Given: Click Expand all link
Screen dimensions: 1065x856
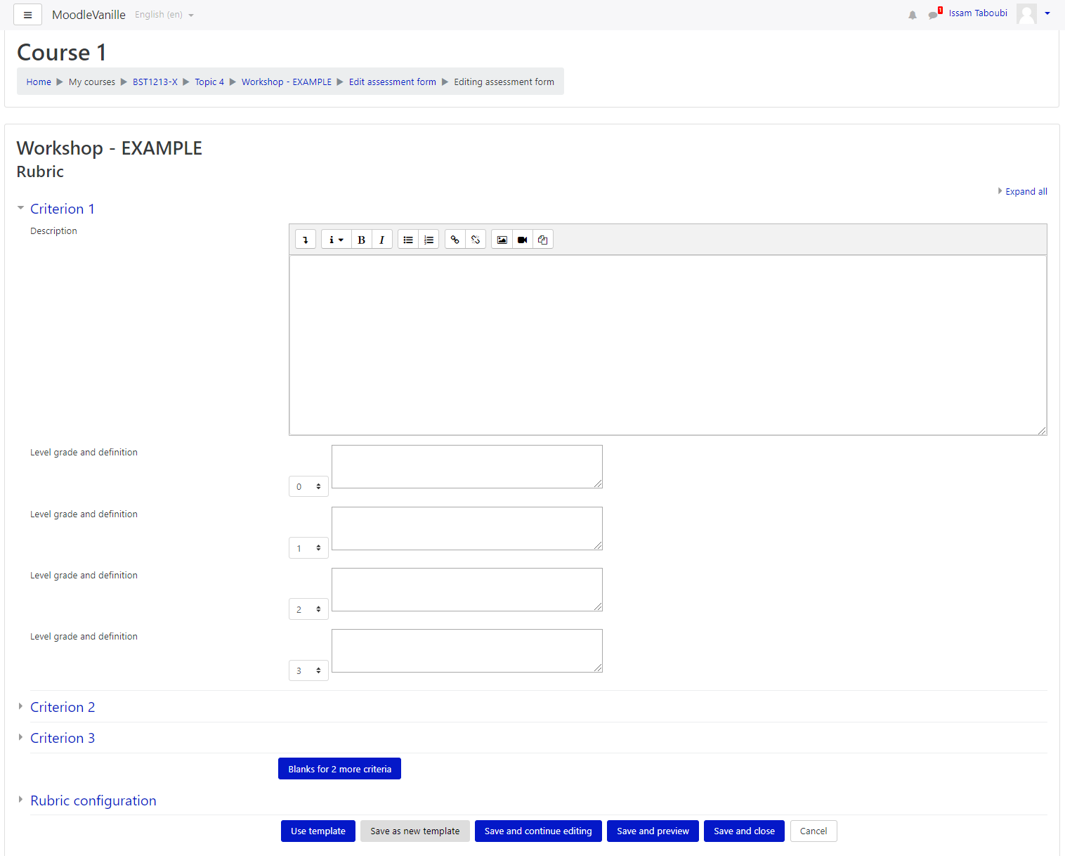Looking at the screenshot, I should pyautogui.click(x=1026, y=191).
